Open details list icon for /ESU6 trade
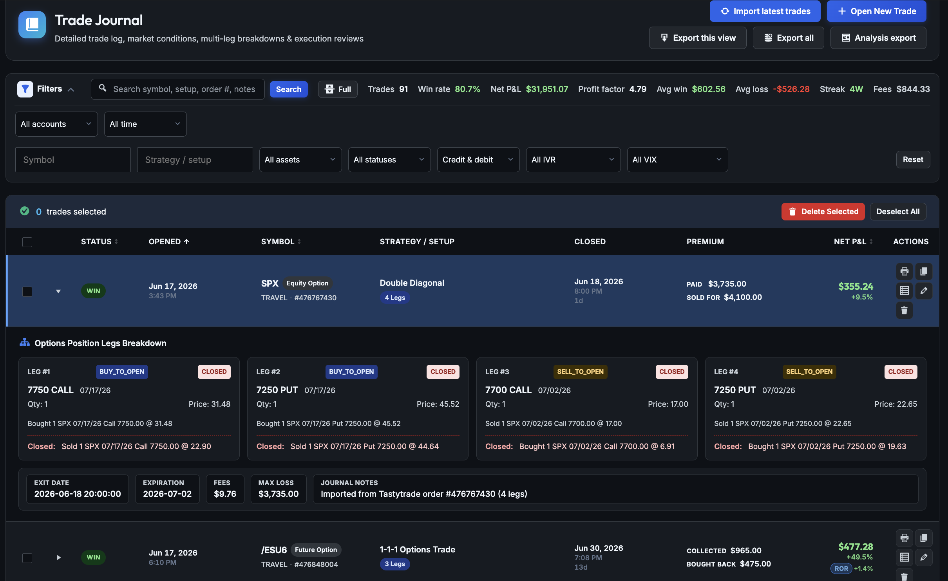Screen dimensions: 948x581 (904, 557)
